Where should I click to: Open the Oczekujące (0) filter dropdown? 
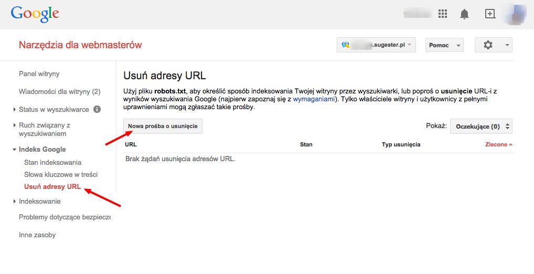click(x=481, y=127)
